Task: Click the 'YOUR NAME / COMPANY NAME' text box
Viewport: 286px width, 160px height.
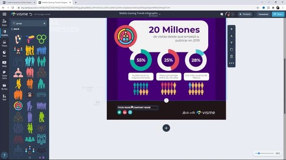Action: [138, 108]
